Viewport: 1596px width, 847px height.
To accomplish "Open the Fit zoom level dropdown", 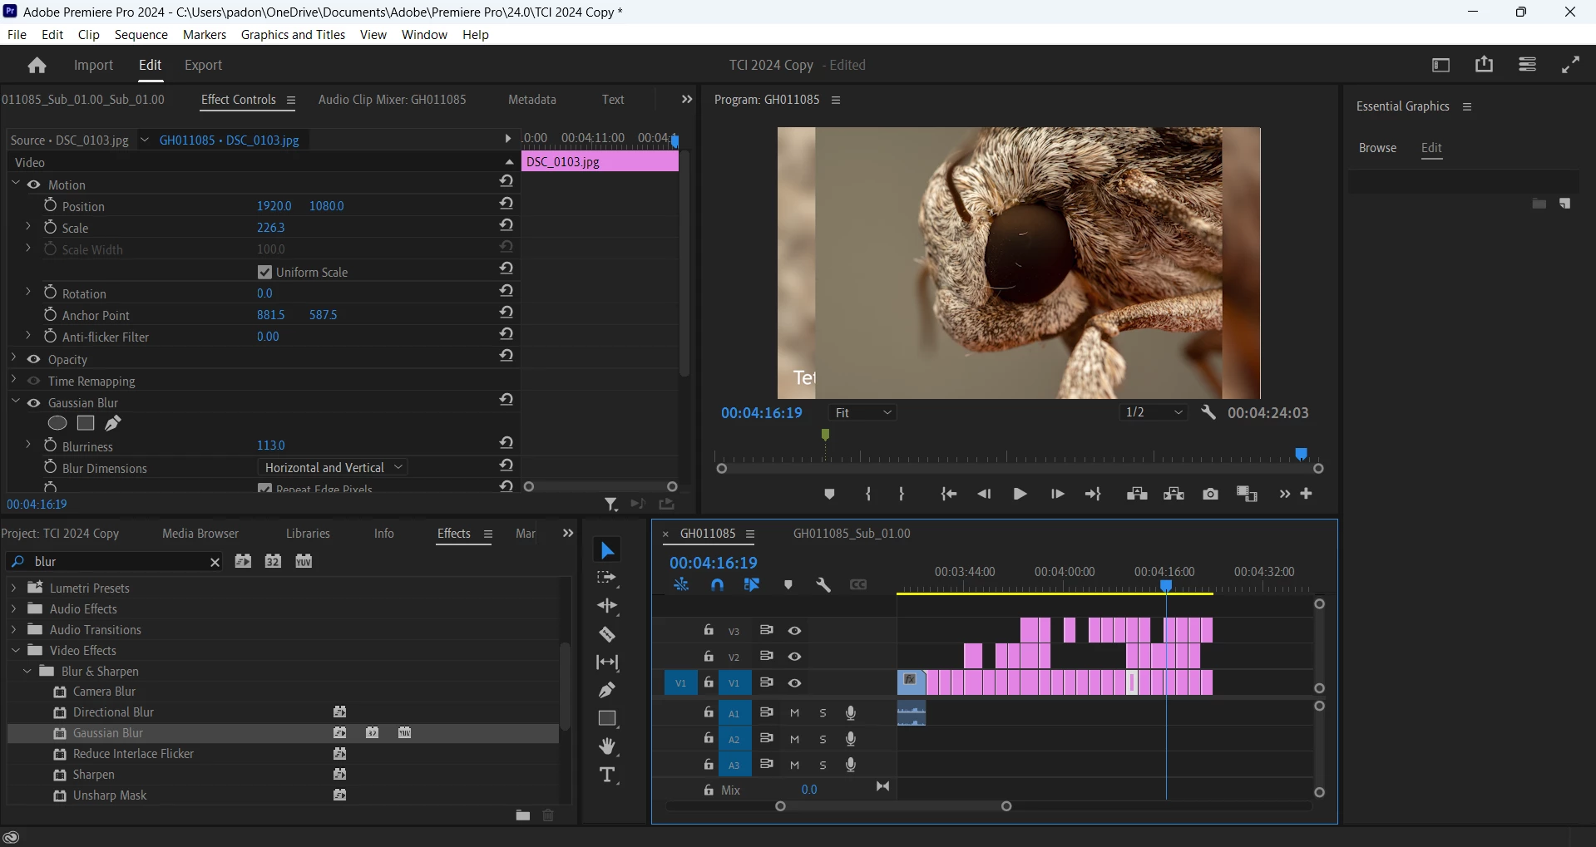I will (x=862, y=413).
